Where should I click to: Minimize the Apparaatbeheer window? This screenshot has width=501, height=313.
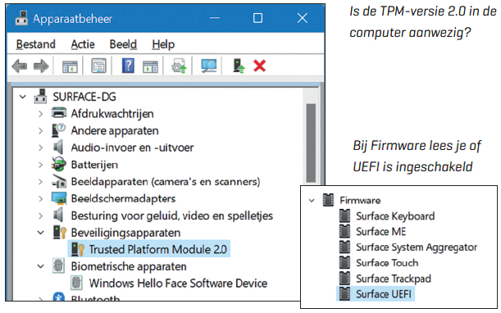pos(214,18)
